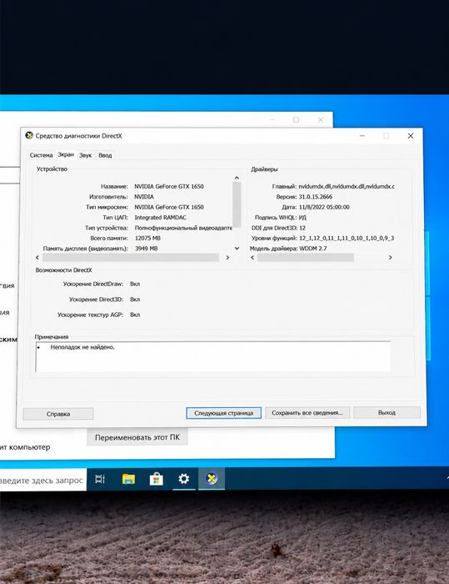Screen dimensions: 449x584
Task: Click Сохранить все сведения button
Action: tap(307, 412)
